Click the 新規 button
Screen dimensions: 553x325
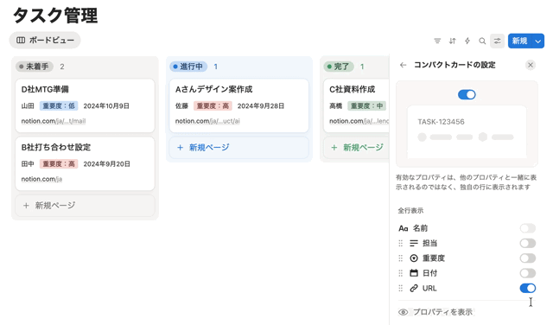pyautogui.click(x=520, y=41)
